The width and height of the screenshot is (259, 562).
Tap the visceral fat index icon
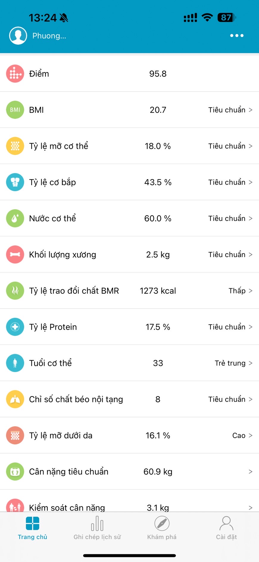[15, 399]
